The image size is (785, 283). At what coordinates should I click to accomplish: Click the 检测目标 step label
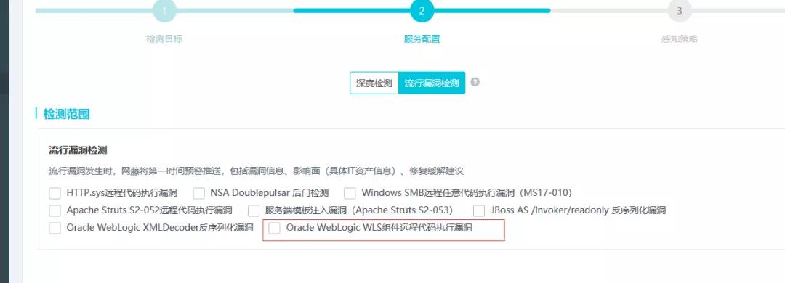click(x=164, y=39)
